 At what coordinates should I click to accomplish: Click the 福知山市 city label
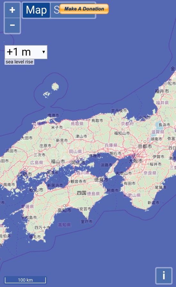(122, 133)
